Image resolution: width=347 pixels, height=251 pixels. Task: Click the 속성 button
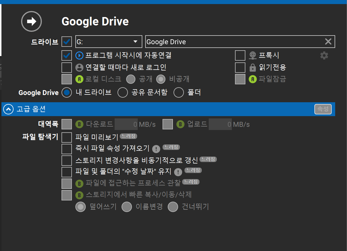(323, 109)
